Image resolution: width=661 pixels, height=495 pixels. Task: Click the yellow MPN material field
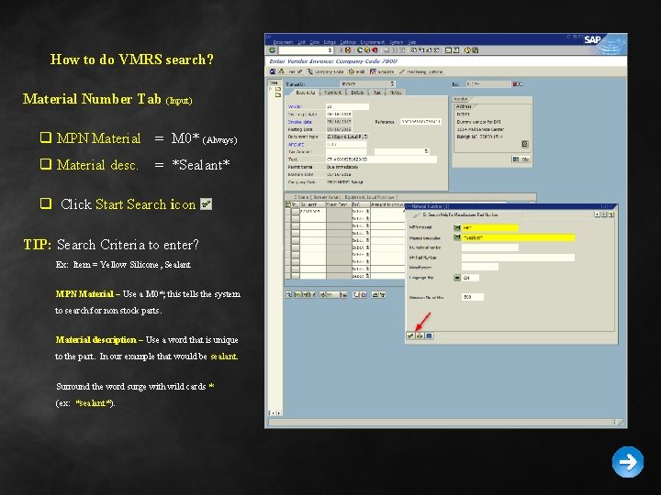[x=490, y=227]
